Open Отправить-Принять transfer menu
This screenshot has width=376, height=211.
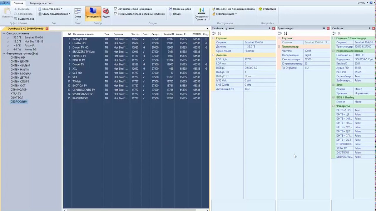[x=202, y=14]
